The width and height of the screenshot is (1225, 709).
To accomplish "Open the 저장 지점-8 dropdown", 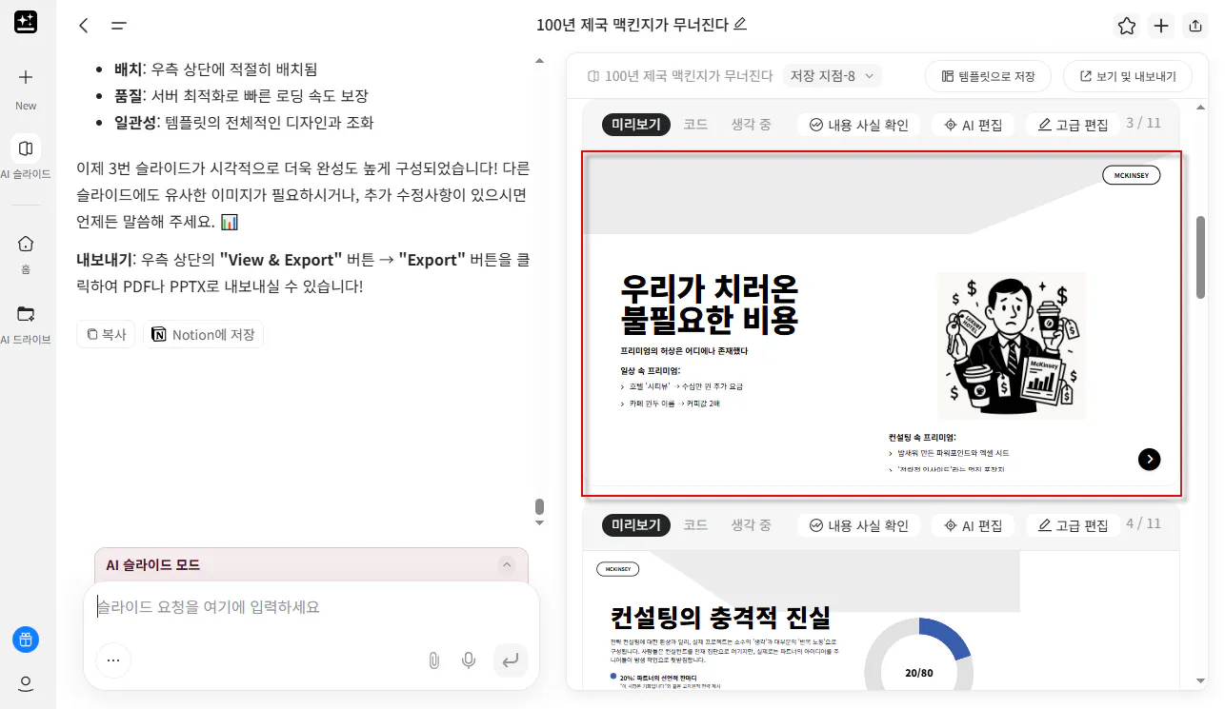I will (x=833, y=76).
